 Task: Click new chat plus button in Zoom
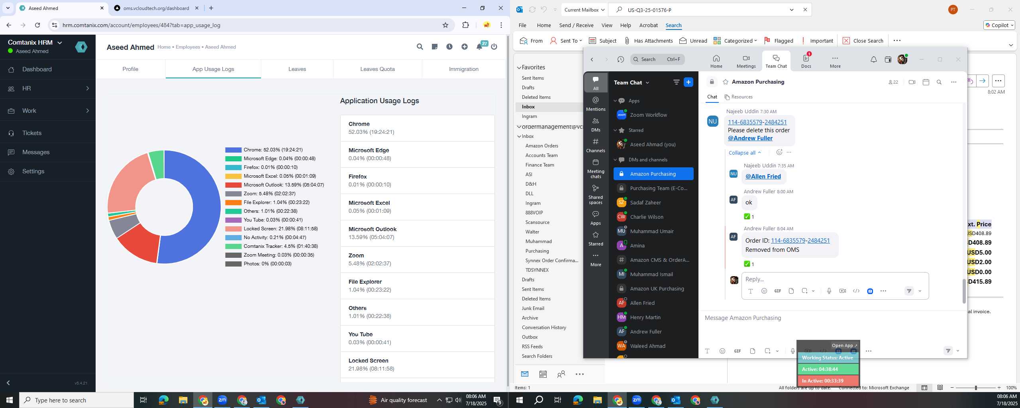[x=688, y=82]
